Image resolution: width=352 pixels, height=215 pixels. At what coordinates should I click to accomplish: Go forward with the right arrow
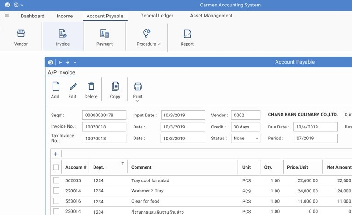[x=67, y=63]
